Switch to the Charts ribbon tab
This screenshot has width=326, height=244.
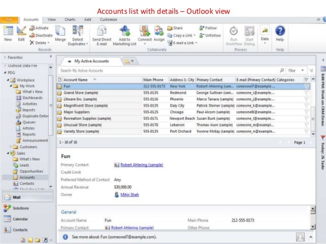tap(68, 19)
